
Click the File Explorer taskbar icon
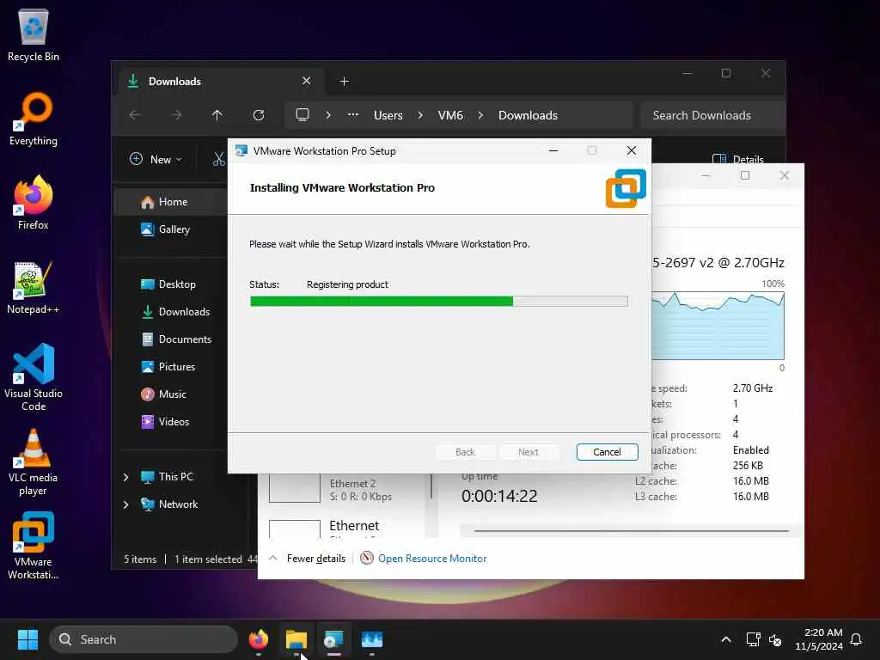coord(296,639)
